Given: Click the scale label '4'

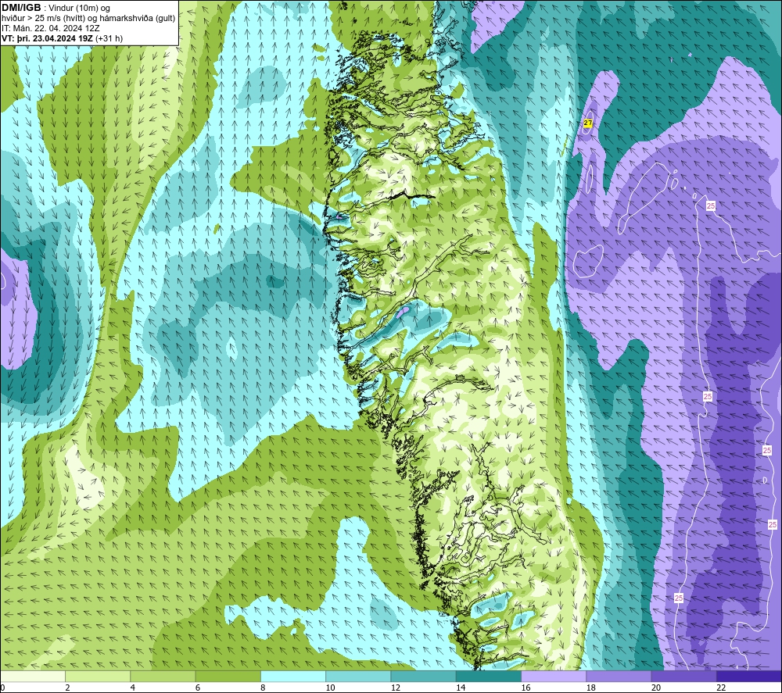Looking at the screenshot, I should pos(133,688).
